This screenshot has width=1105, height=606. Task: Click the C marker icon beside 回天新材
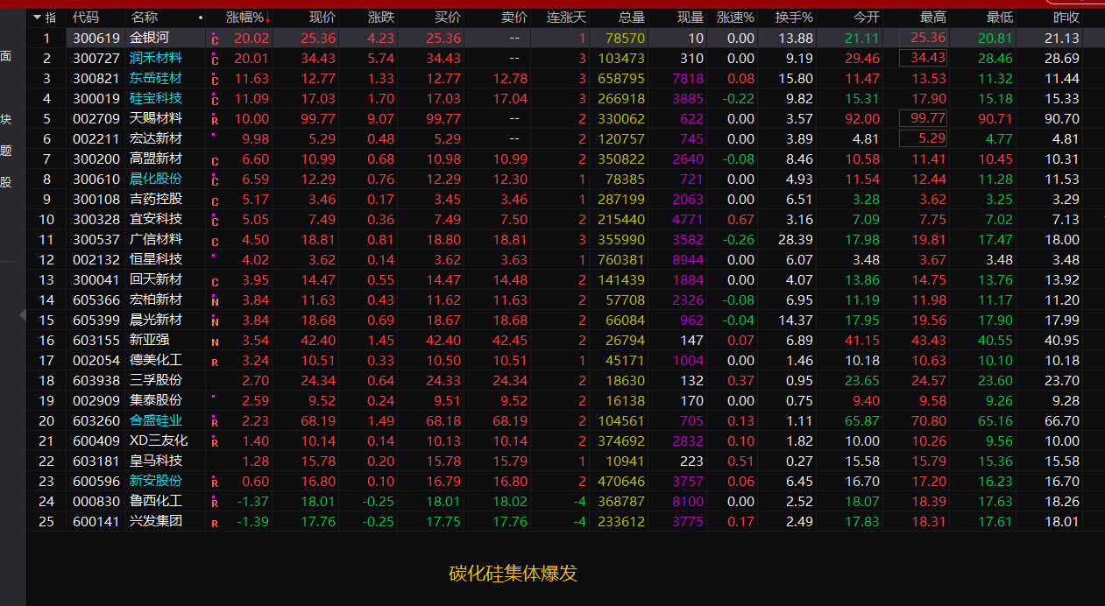pyautogui.click(x=215, y=282)
